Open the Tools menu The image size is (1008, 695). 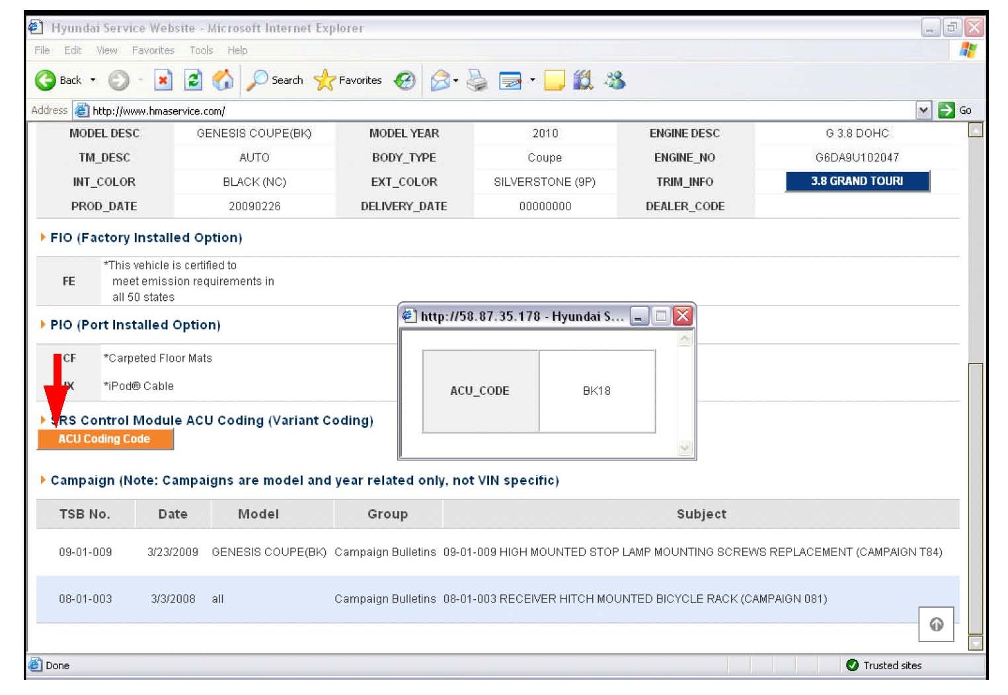click(201, 50)
